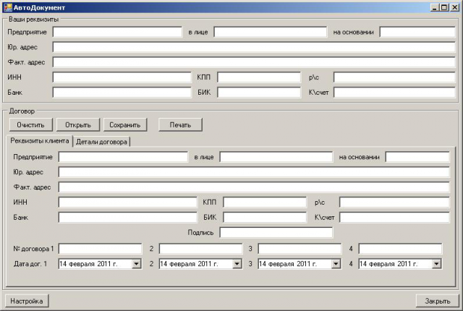Click the Сохранить button
This screenshot has height=311, width=463.
125,125
